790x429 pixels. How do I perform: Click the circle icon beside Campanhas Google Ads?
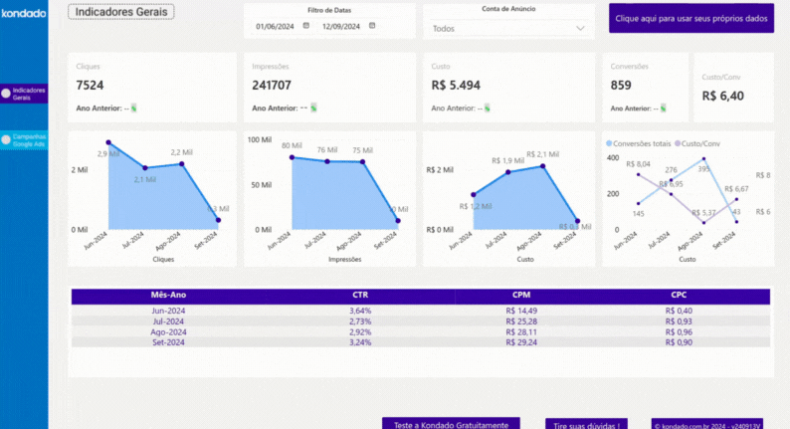[7, 140]
